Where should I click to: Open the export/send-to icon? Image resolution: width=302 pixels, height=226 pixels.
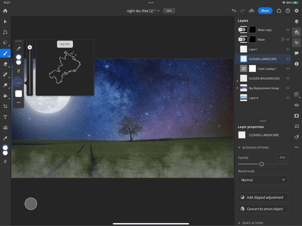[279, 11]
